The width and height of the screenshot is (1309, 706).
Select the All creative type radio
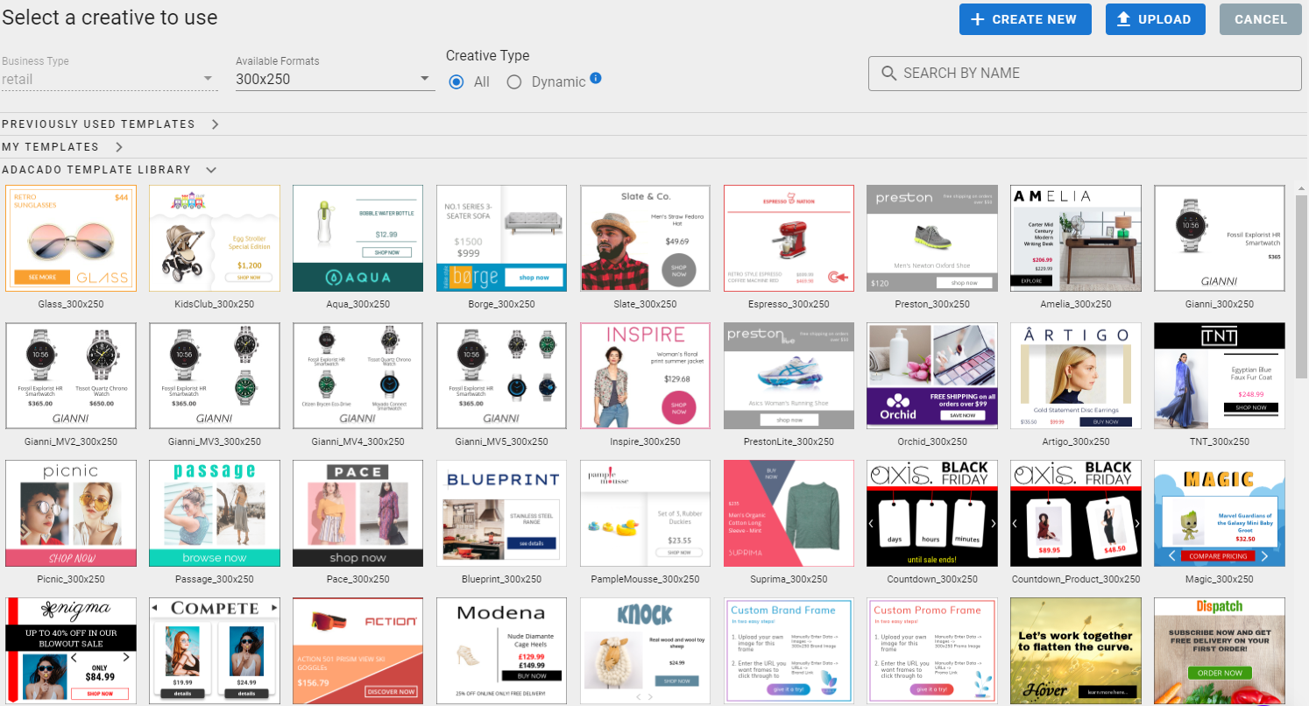click(456, 81)
